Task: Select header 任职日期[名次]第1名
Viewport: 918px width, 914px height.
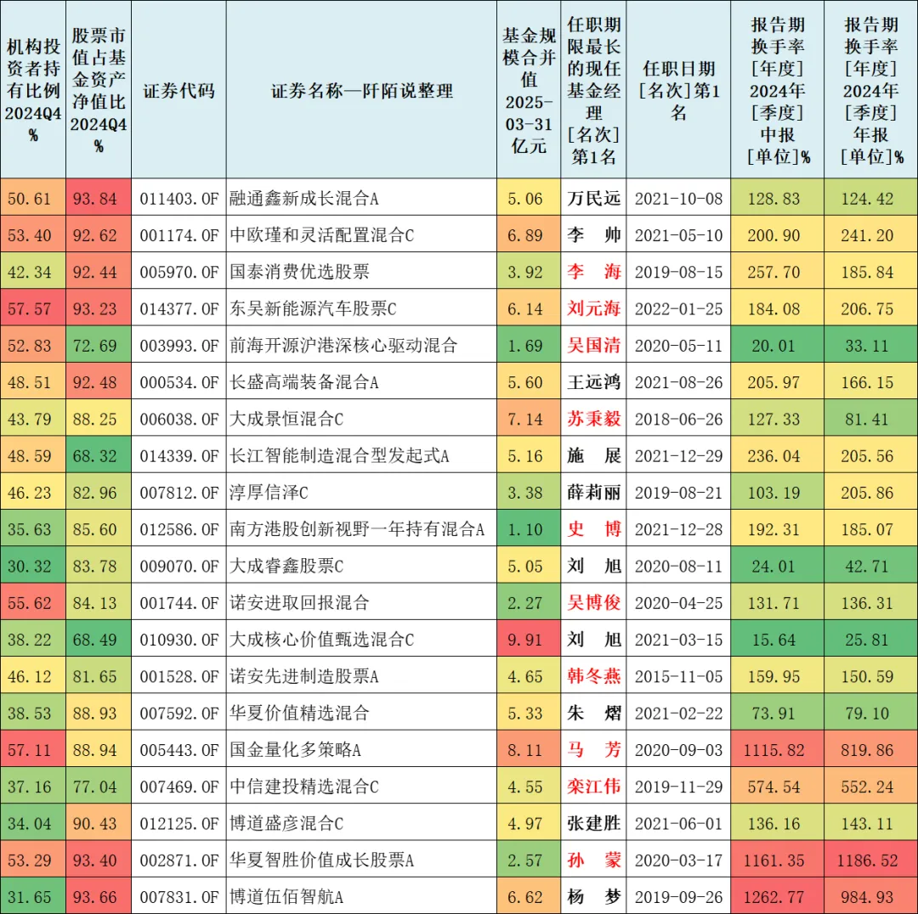Action: click(x=678, y=91)
